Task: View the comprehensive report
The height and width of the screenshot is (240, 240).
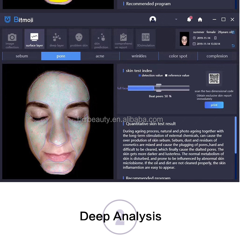Action: pos(123,39)
